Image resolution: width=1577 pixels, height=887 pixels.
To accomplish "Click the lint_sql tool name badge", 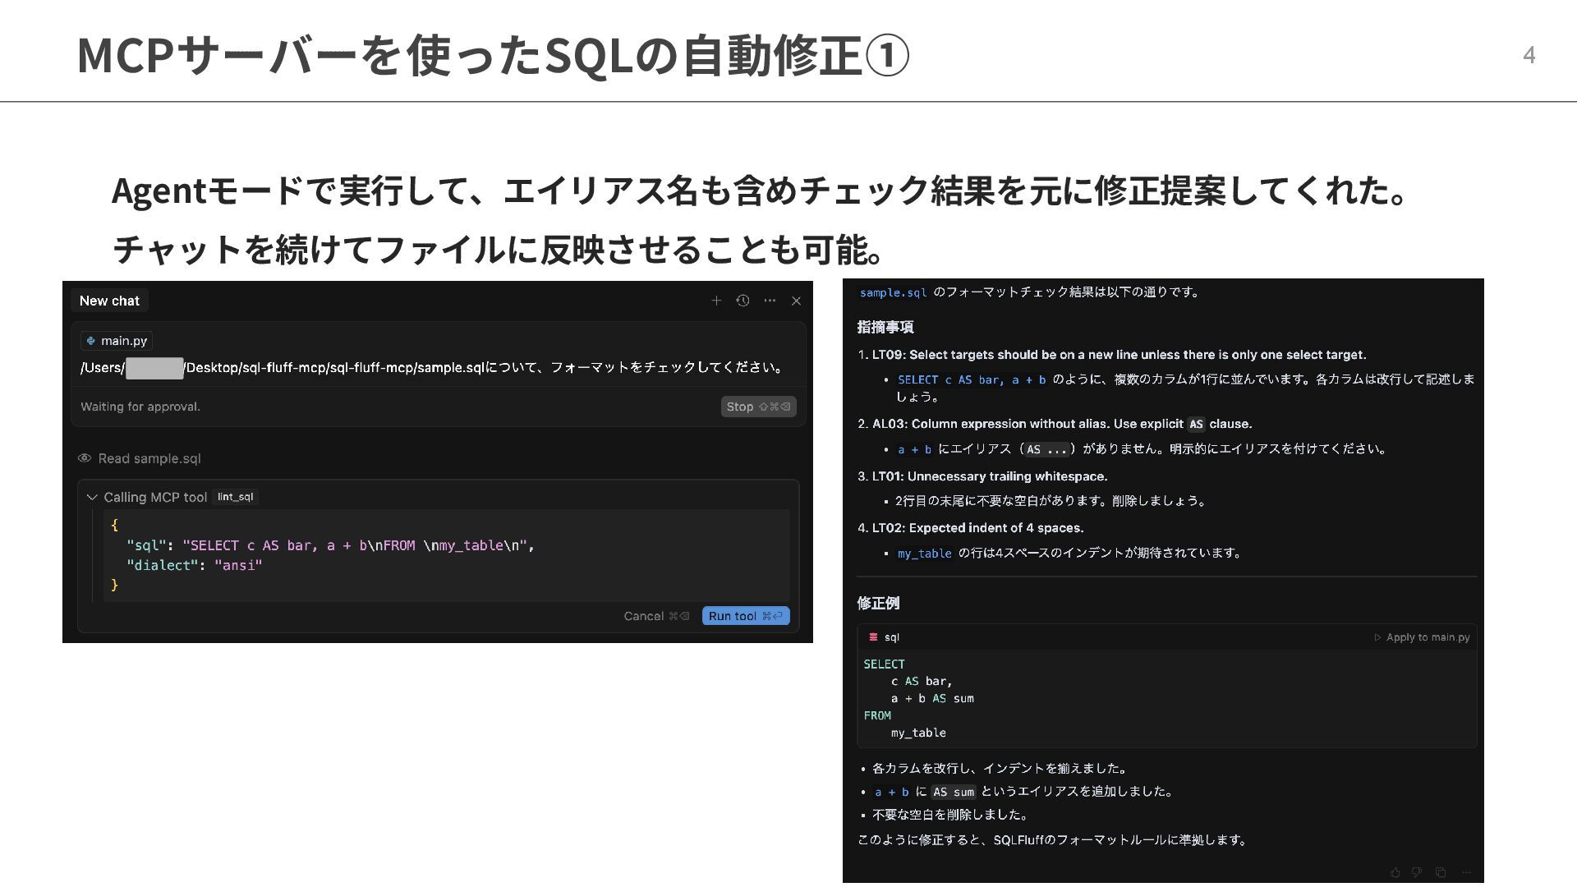I will click(235, 497).
